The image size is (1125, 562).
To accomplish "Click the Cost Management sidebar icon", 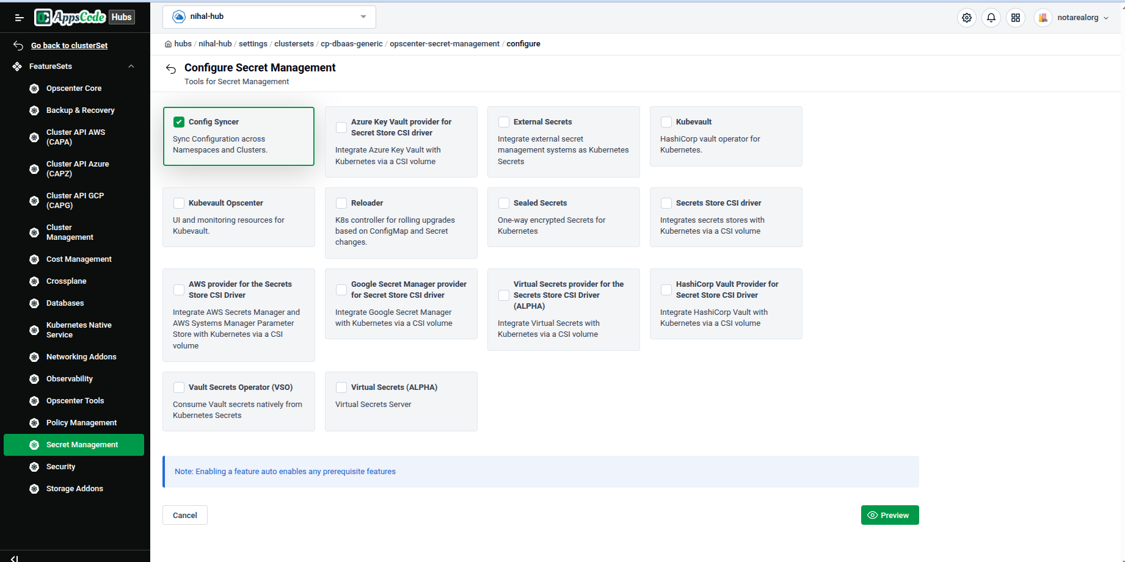I will tap(34, 259).
